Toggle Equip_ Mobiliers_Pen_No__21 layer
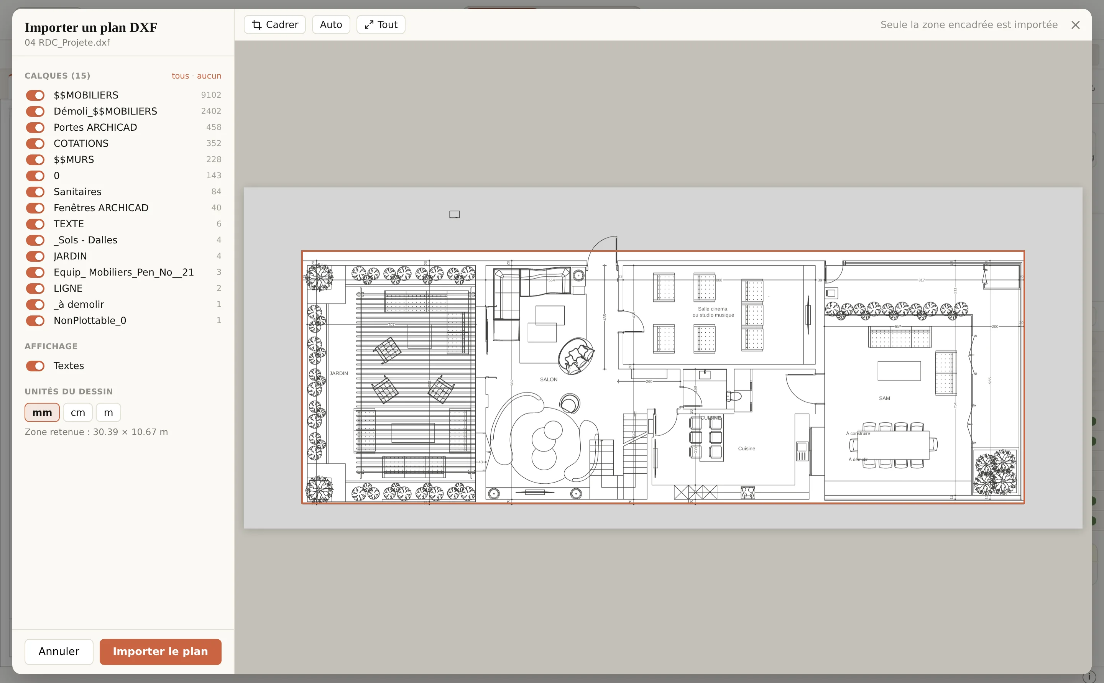Viewport: 1104px width, 683px height. [x=35, y=273]
